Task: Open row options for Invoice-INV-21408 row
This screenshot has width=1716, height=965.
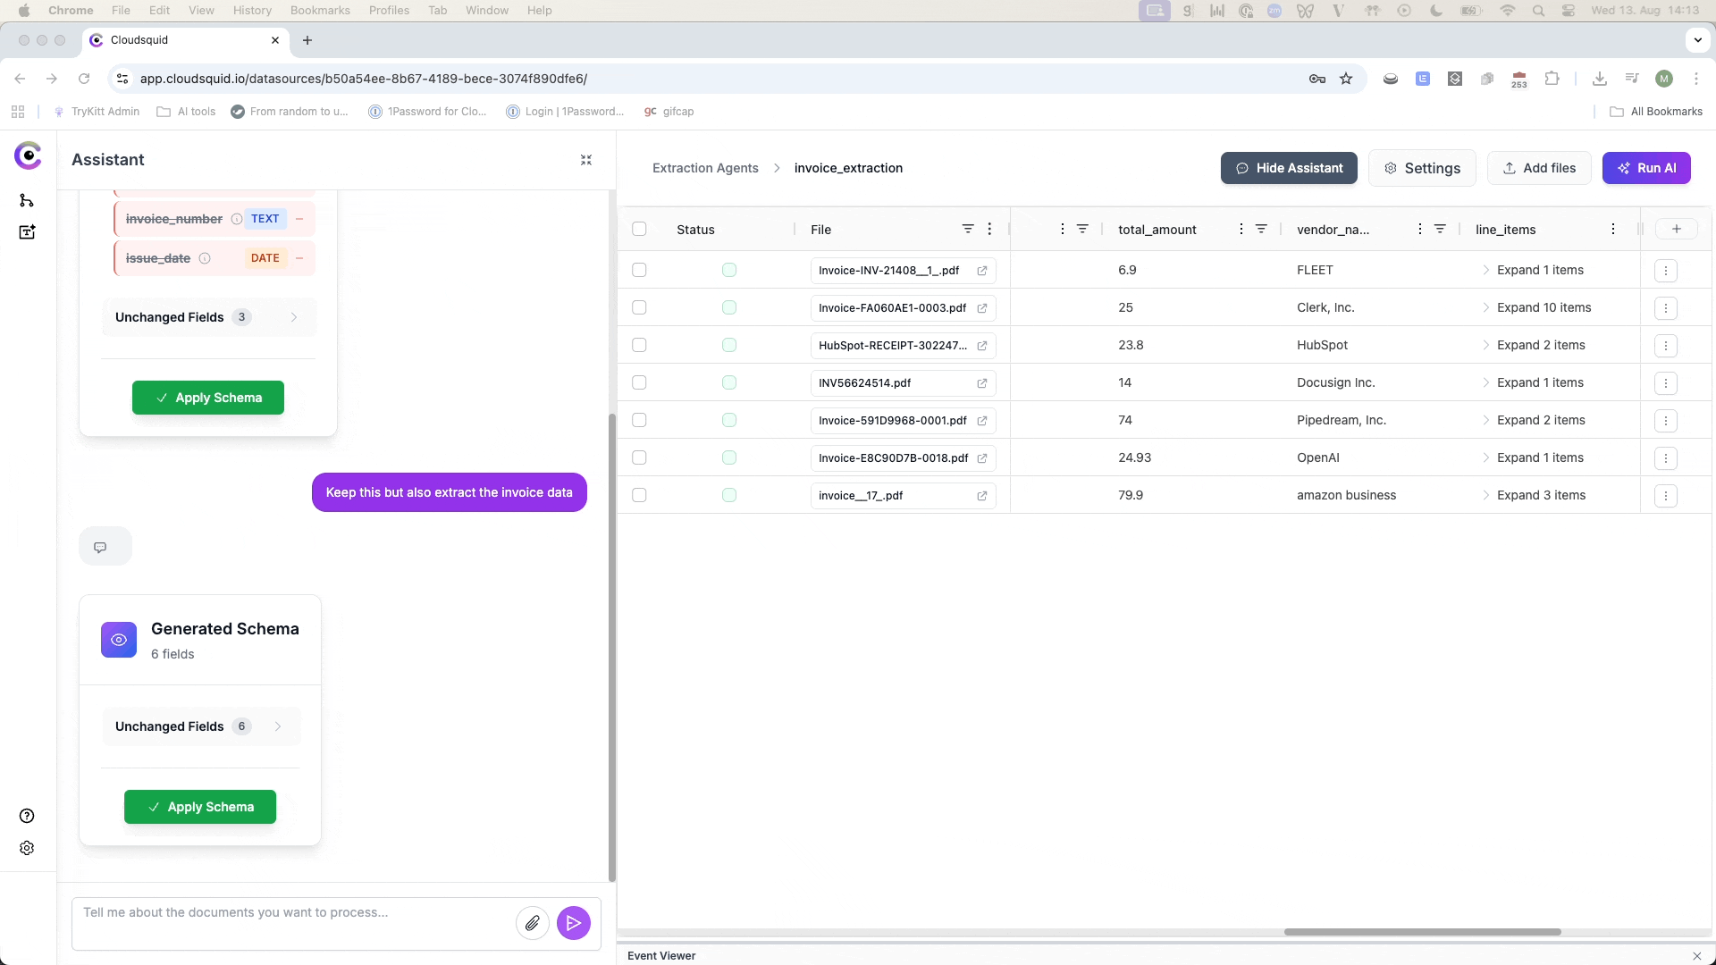Action: [1665, 271]
